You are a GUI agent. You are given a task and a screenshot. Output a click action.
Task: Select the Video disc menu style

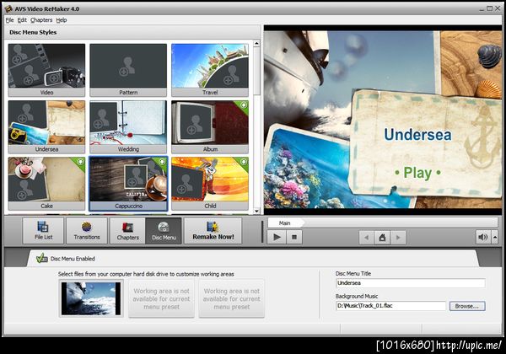tap(46, 70)
